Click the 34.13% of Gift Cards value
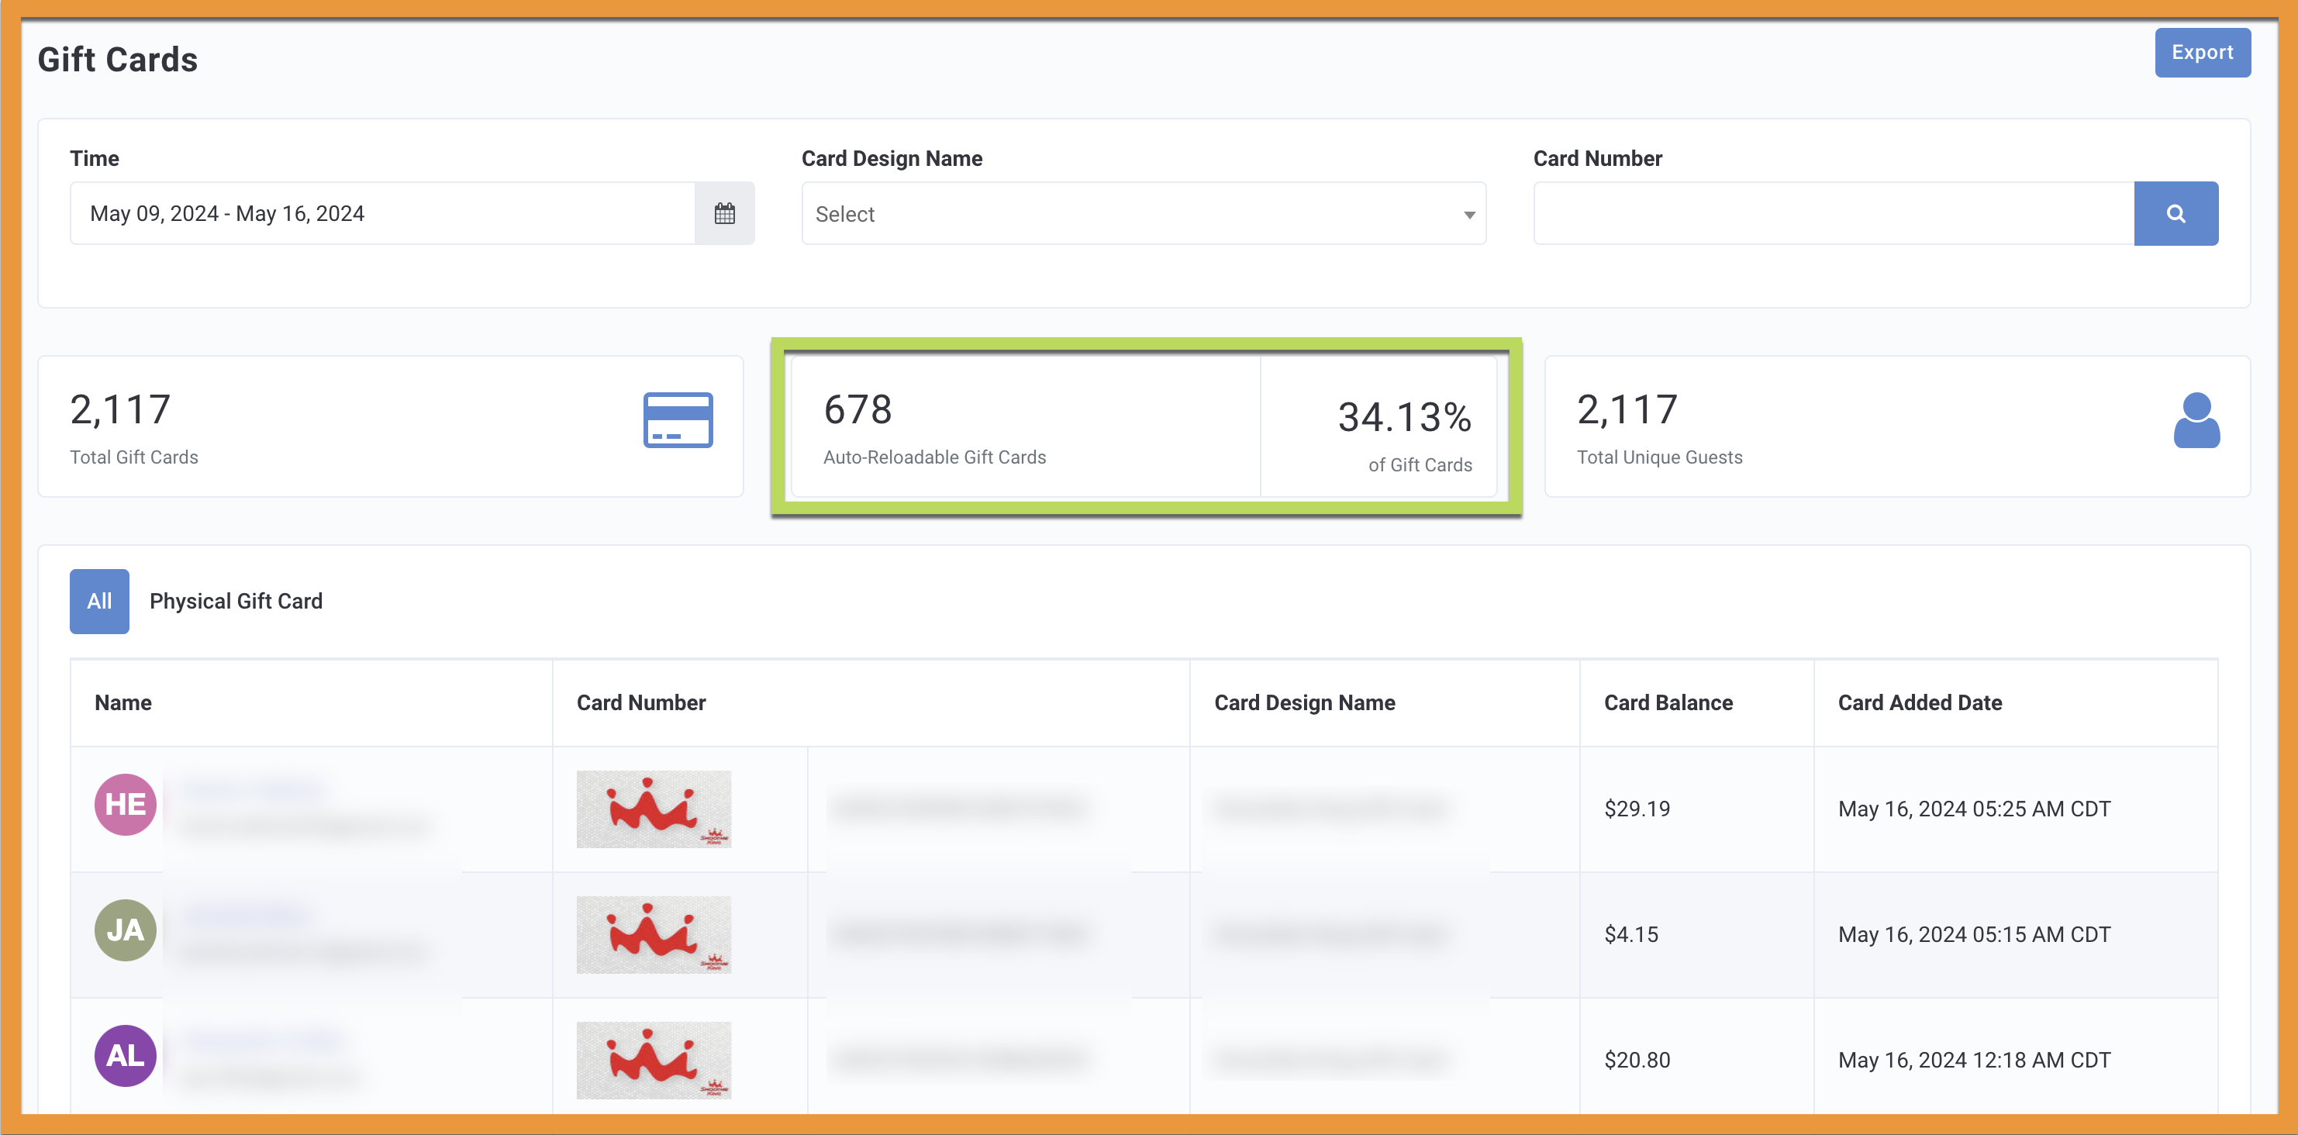Image resolution: width=2298 pixels, height=1135 pixels. click(x=1404, y=418)
